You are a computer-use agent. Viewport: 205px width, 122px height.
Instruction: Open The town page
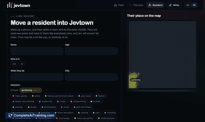coord(136,5)
